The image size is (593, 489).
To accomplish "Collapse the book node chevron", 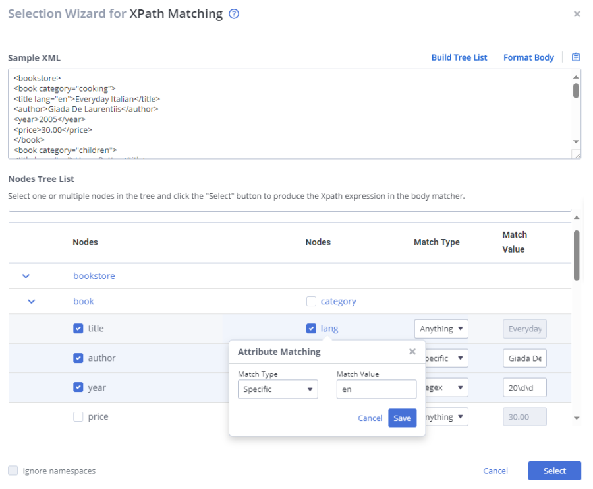I will click(31, 301).
